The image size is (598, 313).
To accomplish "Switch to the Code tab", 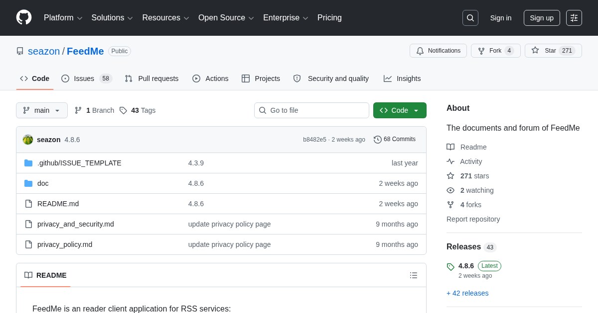I will tap(35, 78).
